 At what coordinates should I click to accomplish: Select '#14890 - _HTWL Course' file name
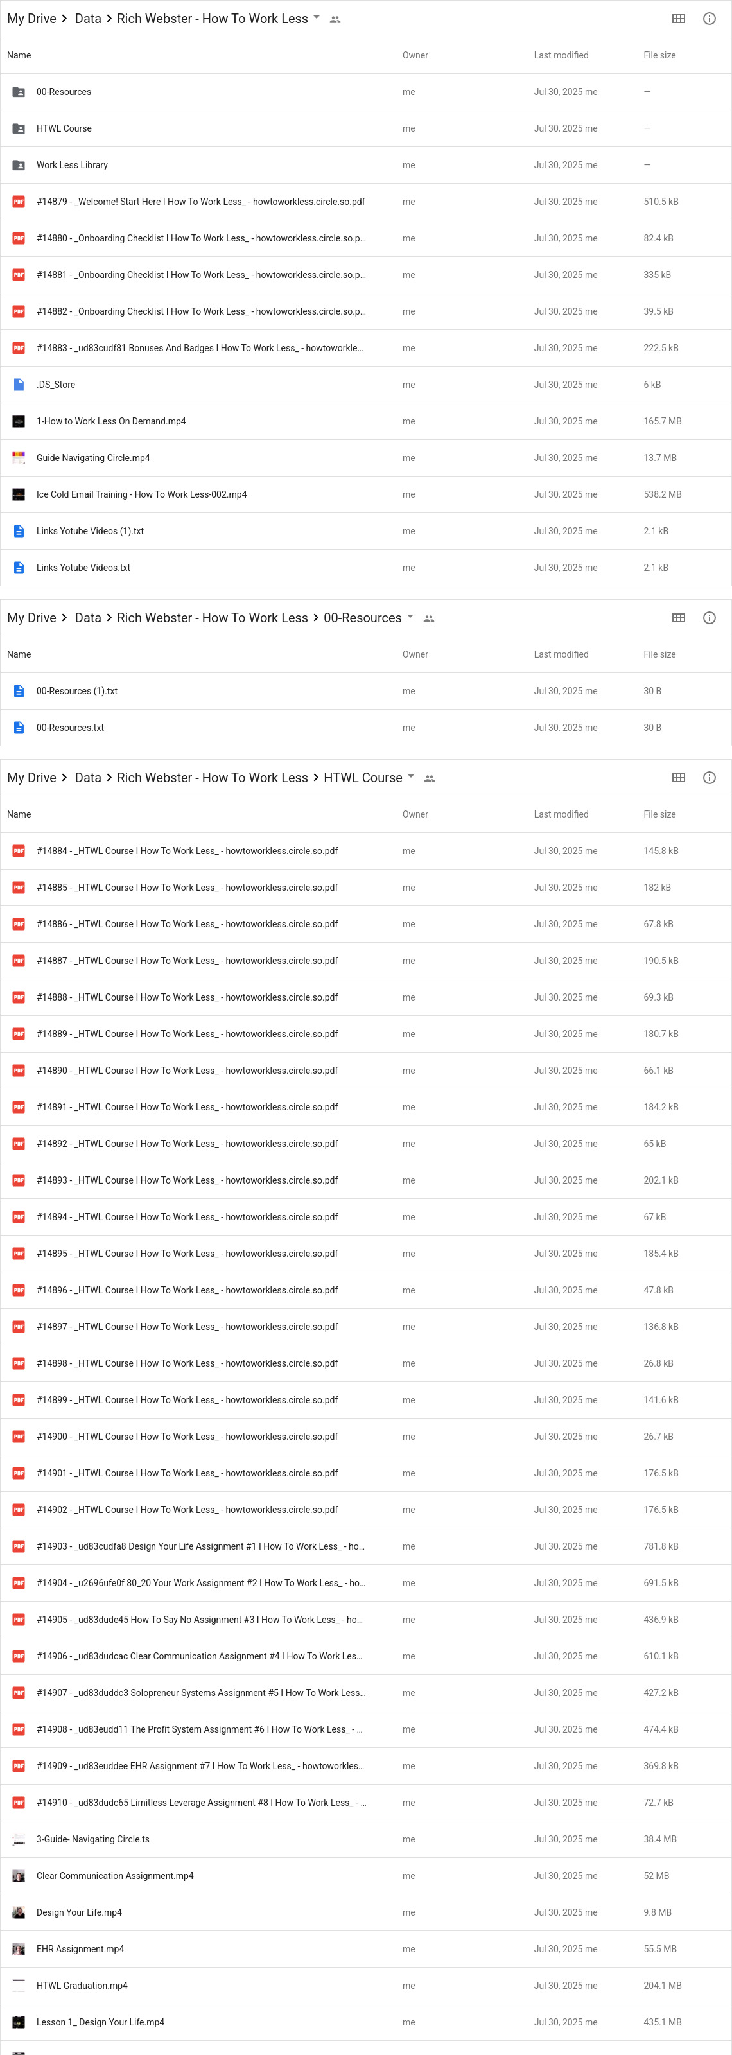click(187, 1071)
